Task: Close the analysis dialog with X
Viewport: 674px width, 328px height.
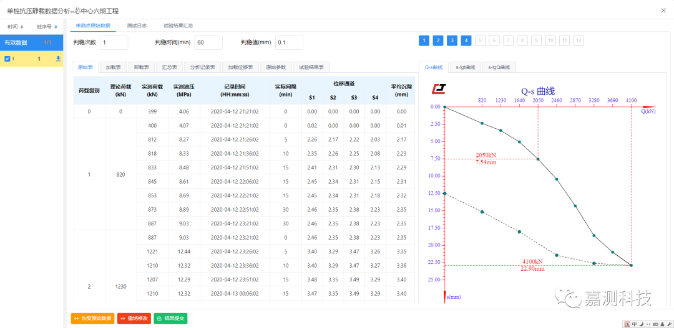Action: 663,11
